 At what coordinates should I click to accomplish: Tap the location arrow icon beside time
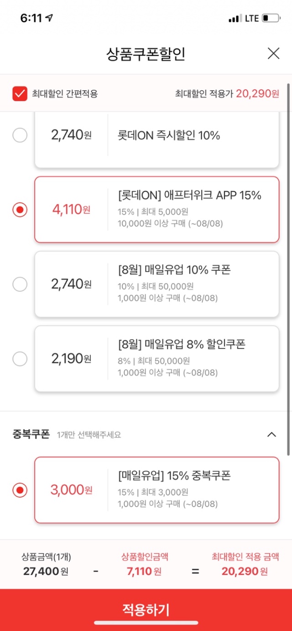tap(49, 18)
